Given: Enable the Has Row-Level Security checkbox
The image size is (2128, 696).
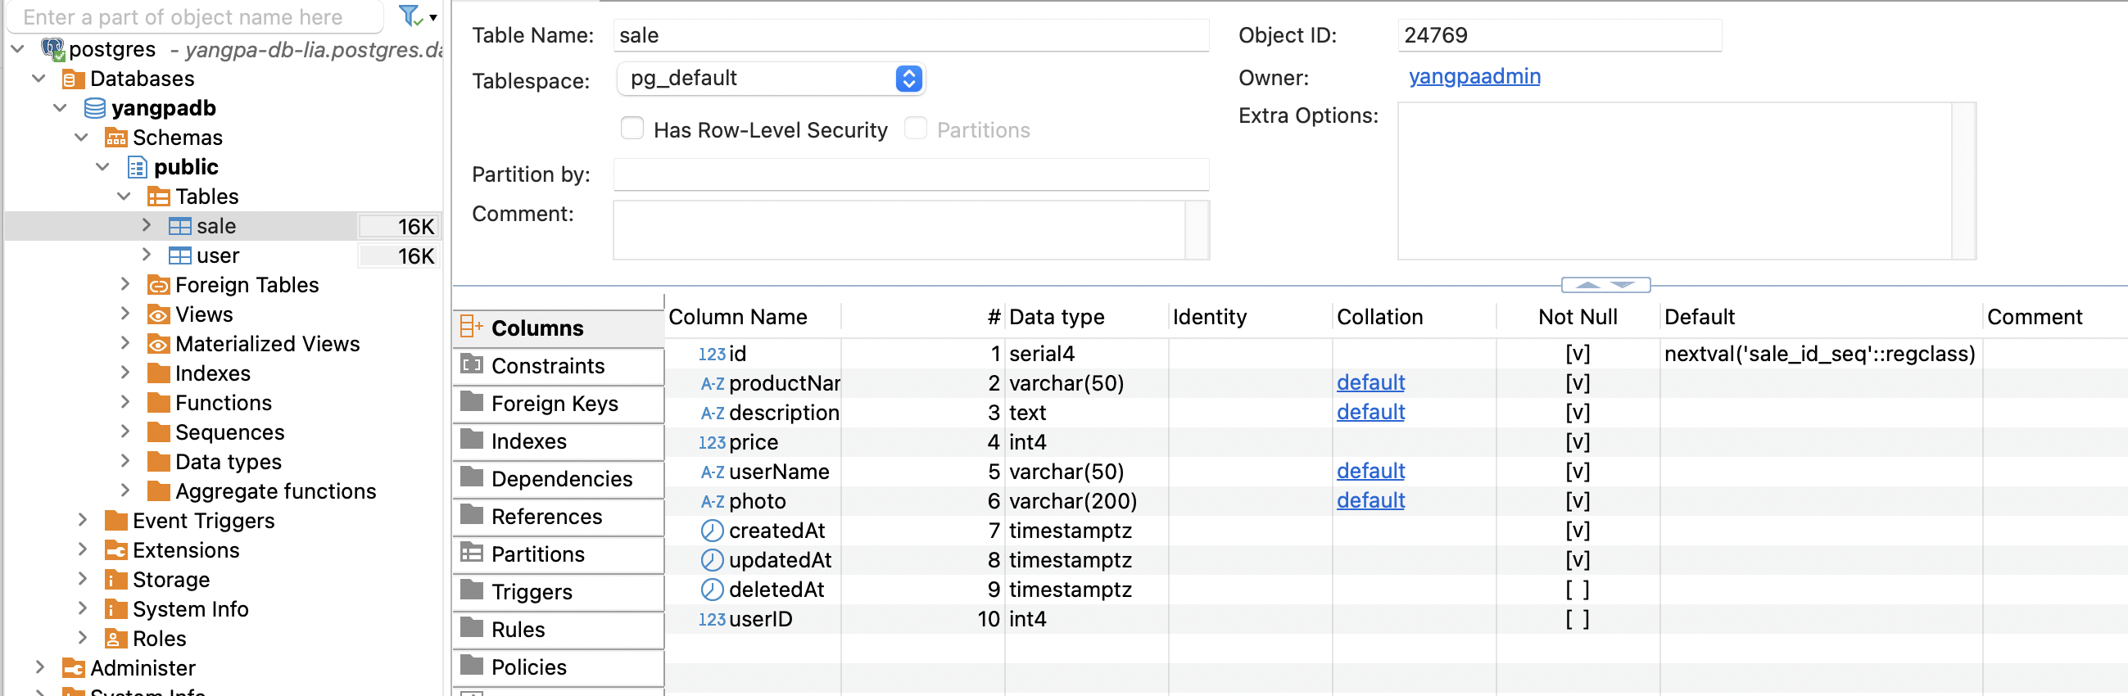Looking at the screenshot, I should coord(632,129).
